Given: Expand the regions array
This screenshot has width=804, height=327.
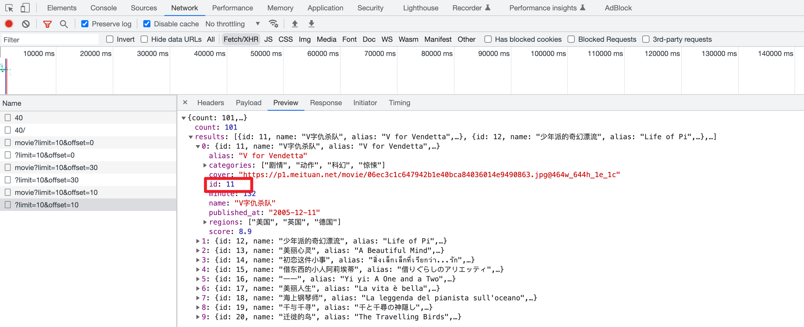Looking at the screenshot, I should pos(205,222).
